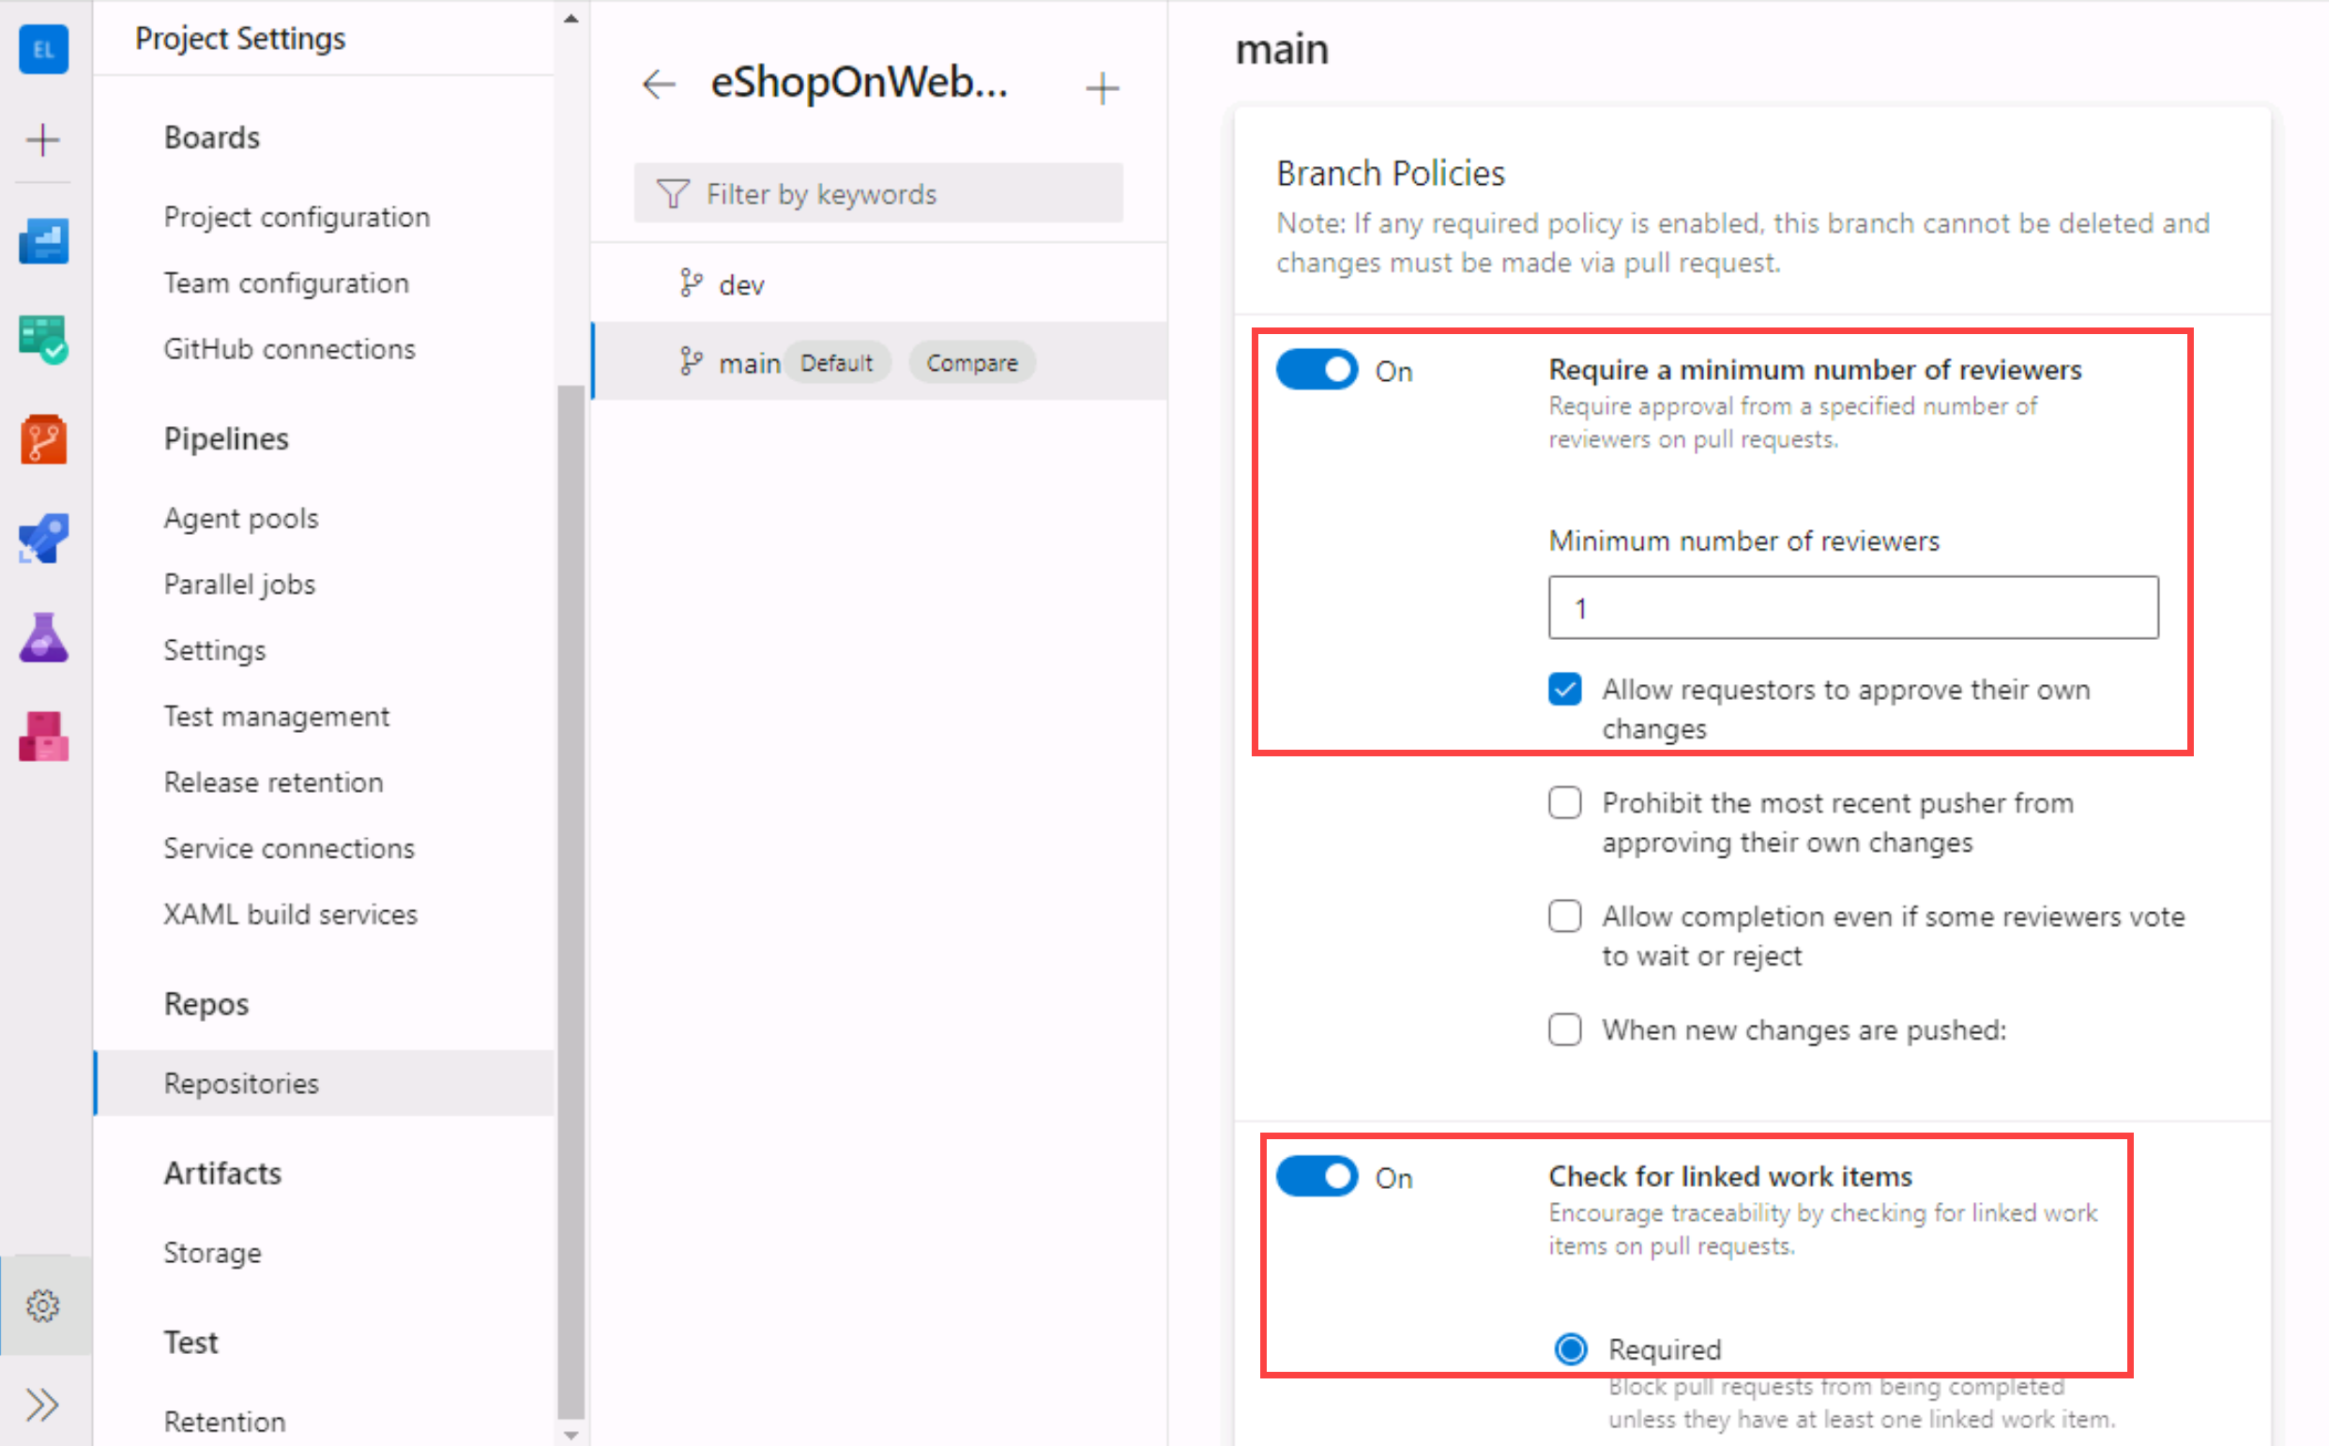This screenshot has width=2329, height=1446.
Task: Toggle off Check for linked work items
Action: click(1317, 1176)
